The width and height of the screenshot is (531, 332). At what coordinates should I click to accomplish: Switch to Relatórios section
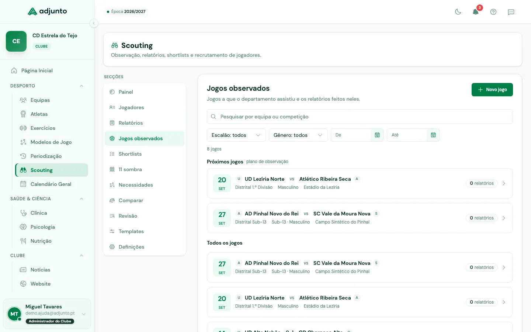point(145,123)
